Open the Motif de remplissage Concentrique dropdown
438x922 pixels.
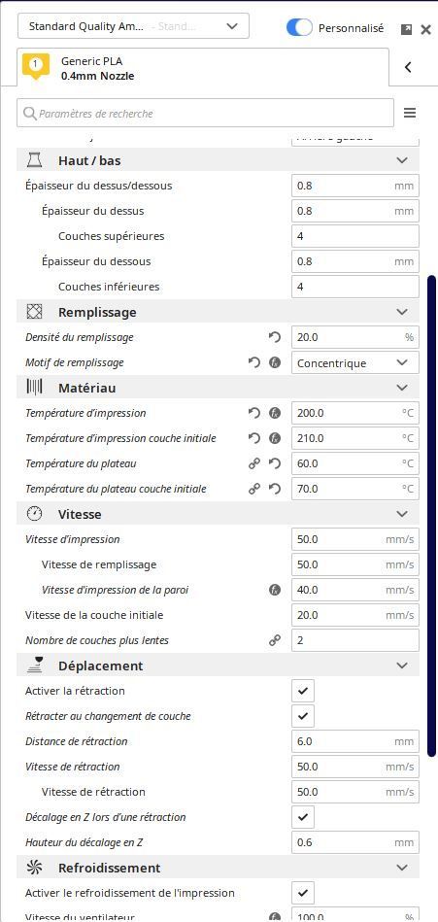(x=355, y=362)
